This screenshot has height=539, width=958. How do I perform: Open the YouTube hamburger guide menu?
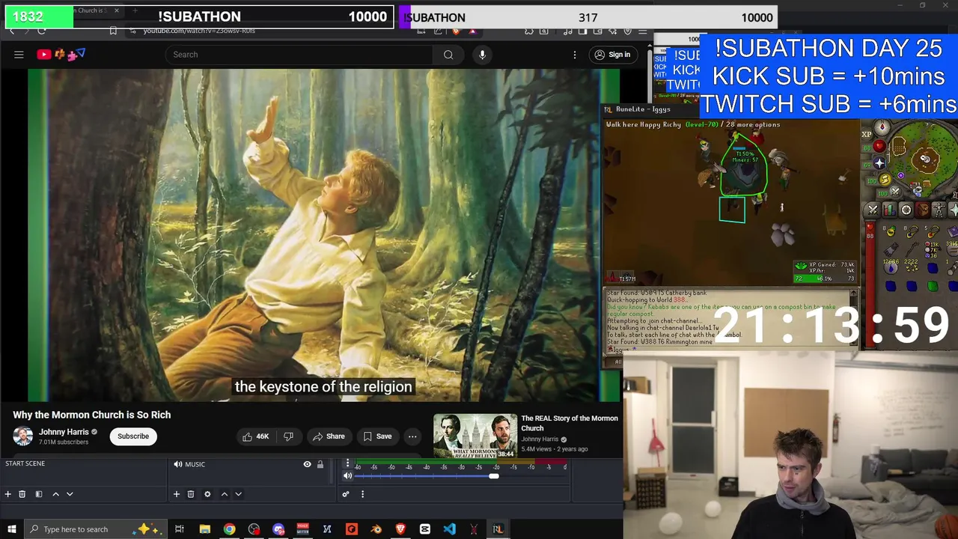(x=19, y=54)
